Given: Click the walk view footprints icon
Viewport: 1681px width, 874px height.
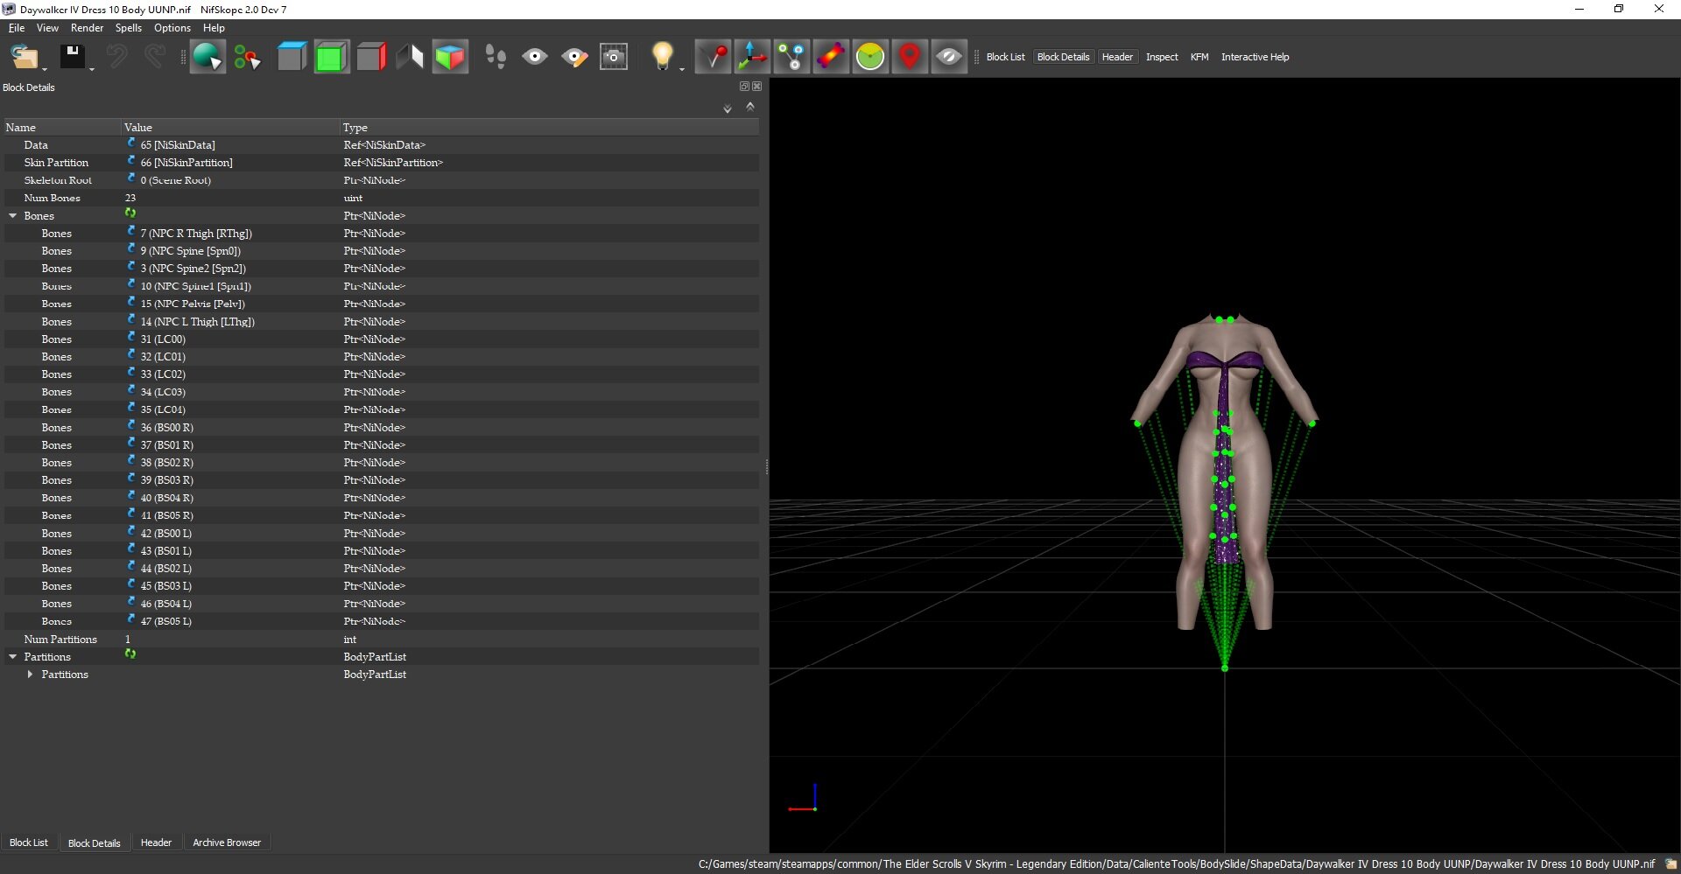Looking at the screenshot, I should pyautogui.click(x=496, y=57).
